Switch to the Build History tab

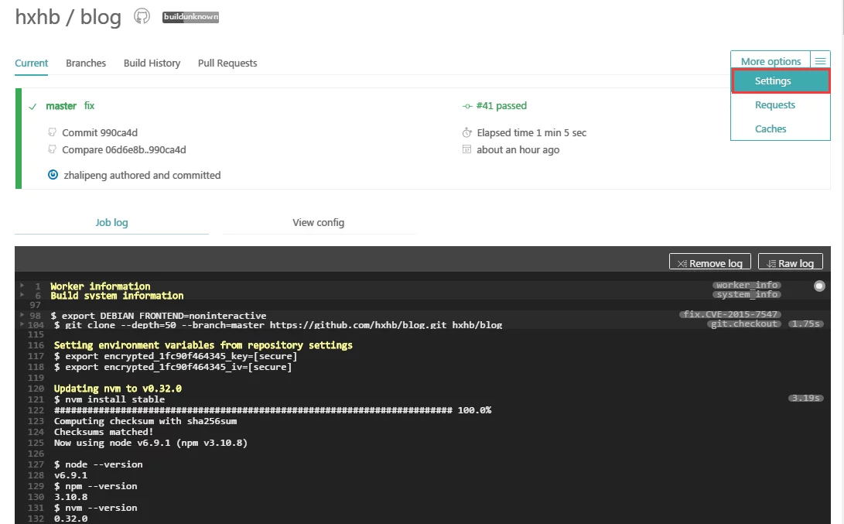point(152,63)
